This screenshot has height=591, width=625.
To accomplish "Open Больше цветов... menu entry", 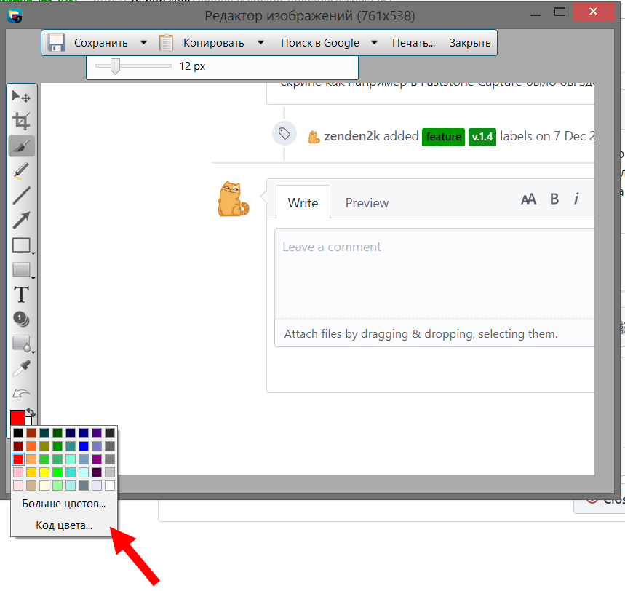I will [x=64, y=504].
